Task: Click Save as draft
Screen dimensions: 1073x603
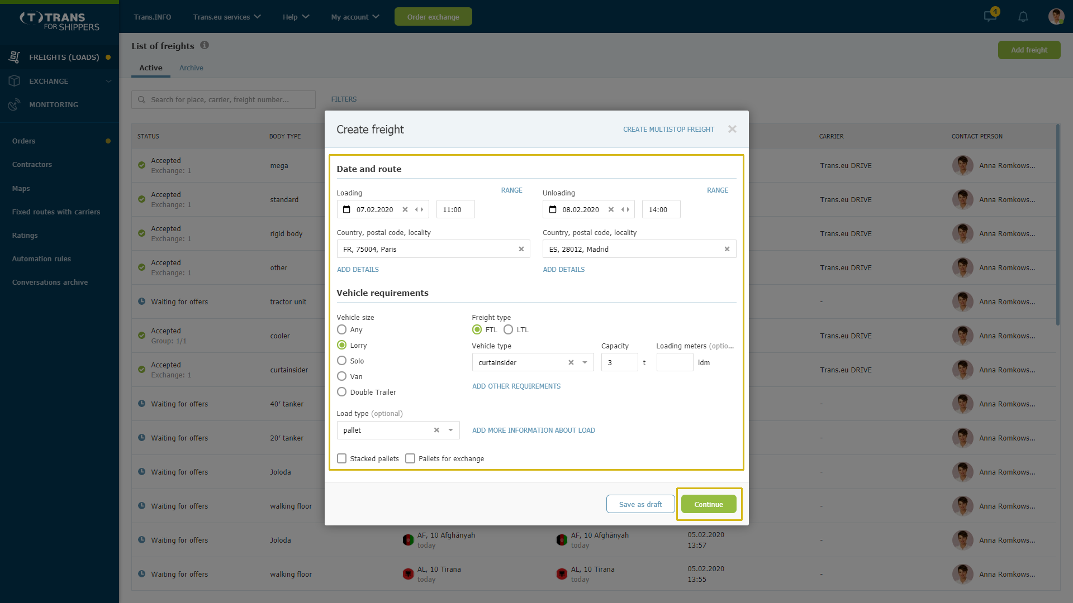Action: (640, 504)
